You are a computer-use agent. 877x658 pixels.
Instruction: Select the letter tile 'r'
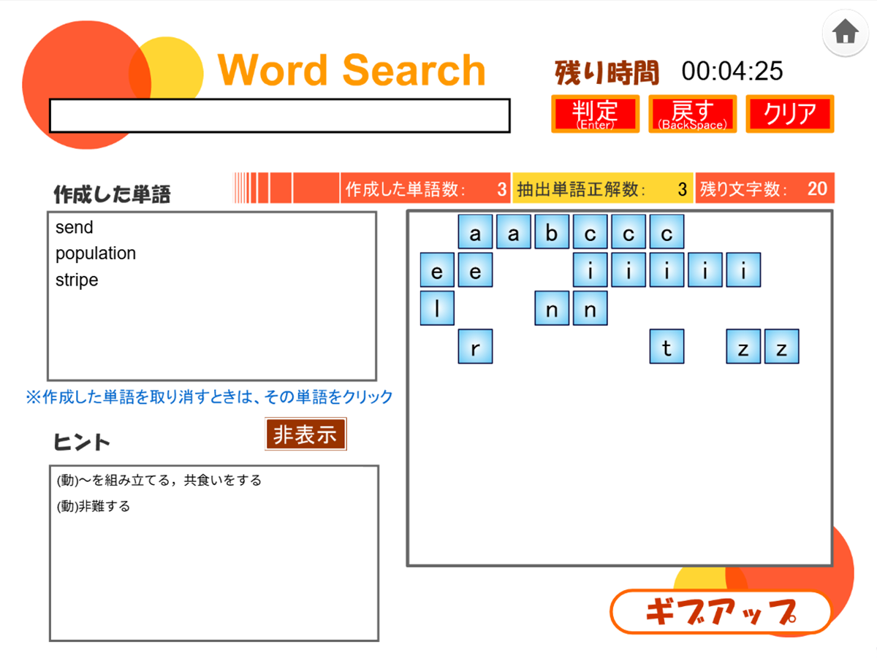475,347
